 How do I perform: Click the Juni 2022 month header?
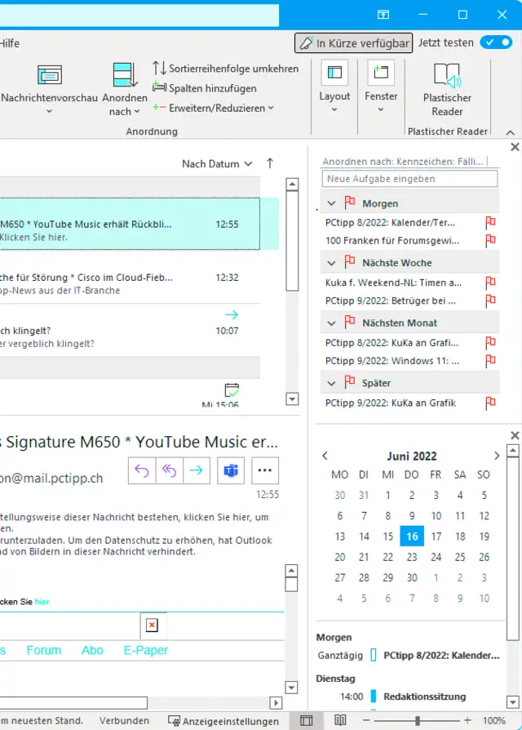click(x=412, y=456)
